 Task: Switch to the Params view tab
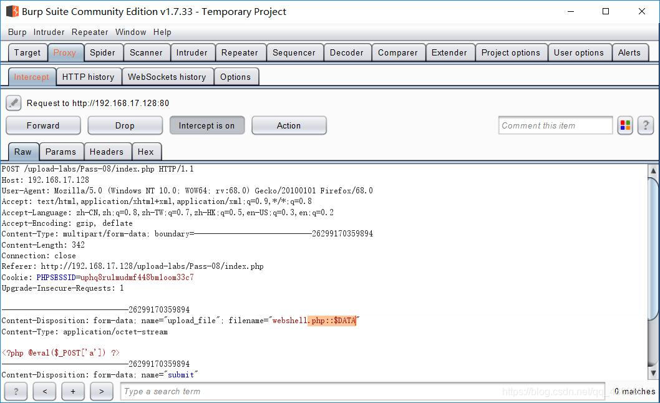pyautogui.click(x=61, y=152)
